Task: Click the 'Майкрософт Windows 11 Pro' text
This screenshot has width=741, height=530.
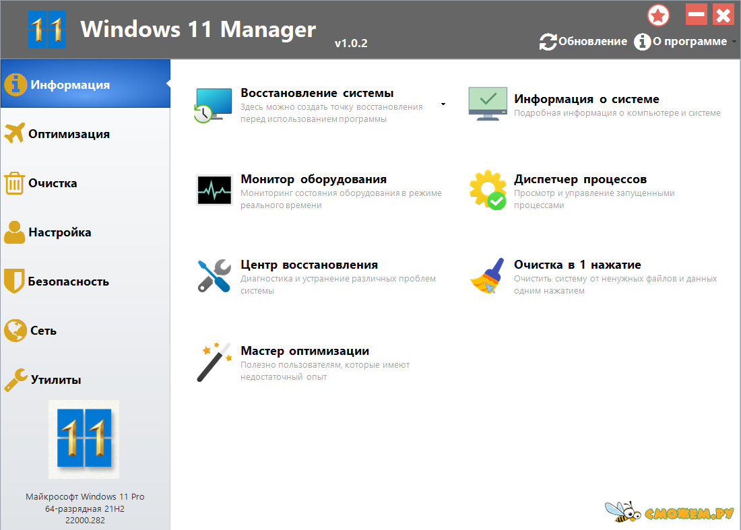Action: [85, 496]
